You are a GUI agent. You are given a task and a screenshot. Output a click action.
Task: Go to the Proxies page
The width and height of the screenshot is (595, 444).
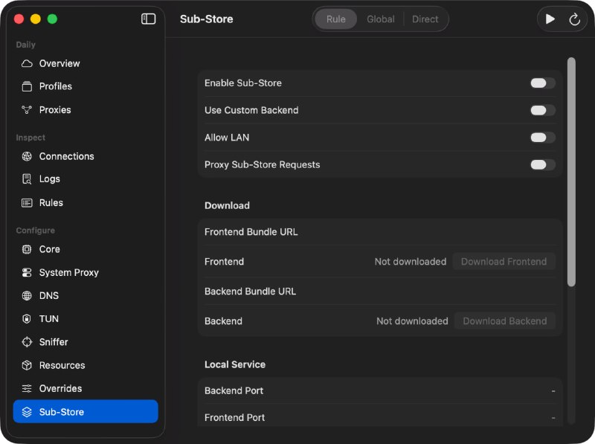86,110
